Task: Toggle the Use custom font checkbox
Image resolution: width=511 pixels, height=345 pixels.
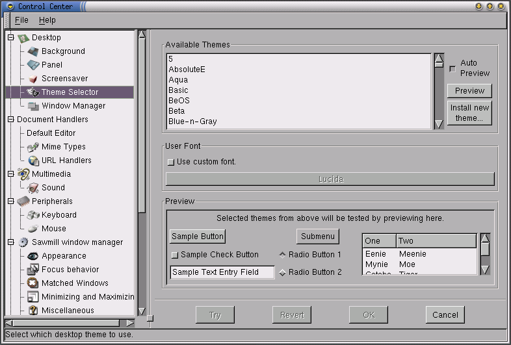Action: 171,162
